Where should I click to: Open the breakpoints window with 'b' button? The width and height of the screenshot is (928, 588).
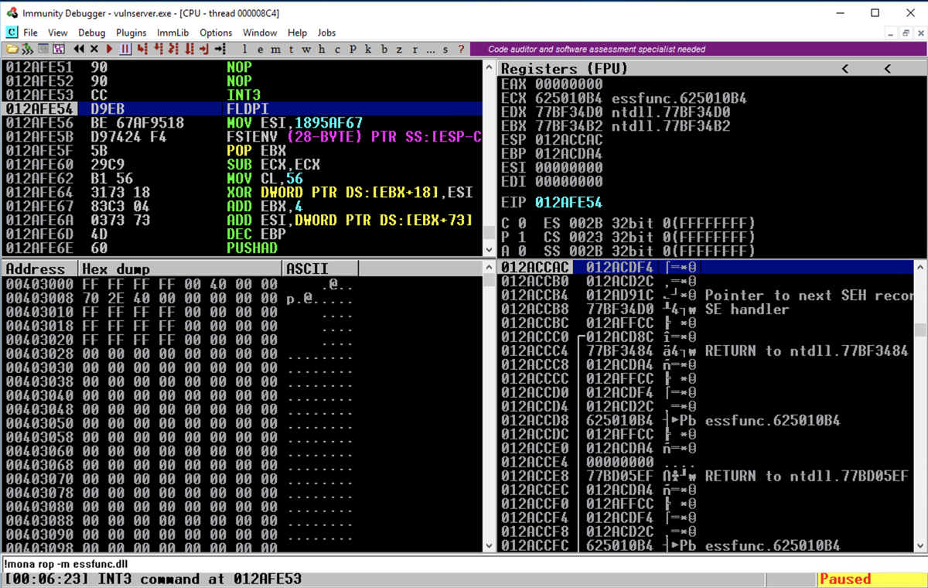[384, 49]
